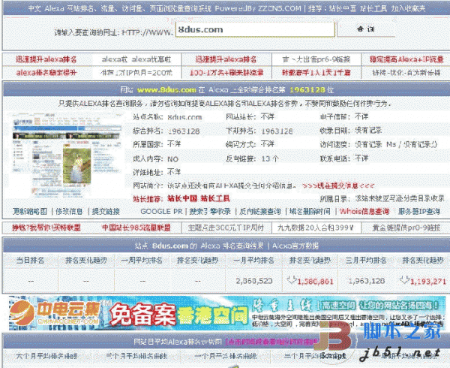This screenshot has width=450, height=368.
Task: Click the down arrow icon beside 1,580,861
Action: [292, 279]
